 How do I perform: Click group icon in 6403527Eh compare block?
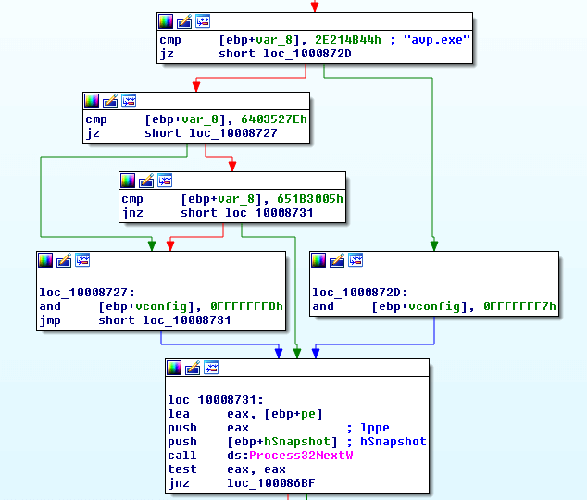click(x=129, y=101)
